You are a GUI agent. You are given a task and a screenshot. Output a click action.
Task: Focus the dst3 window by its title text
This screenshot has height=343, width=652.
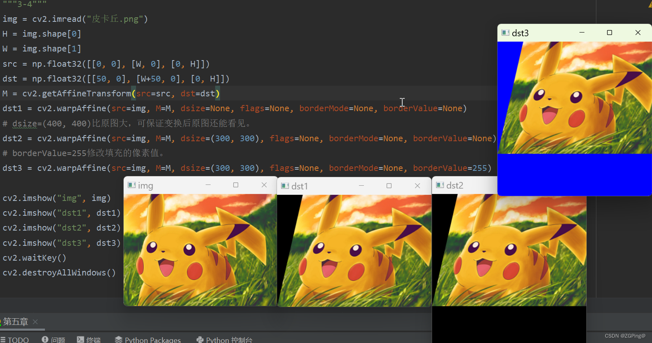tap(520, 33)
